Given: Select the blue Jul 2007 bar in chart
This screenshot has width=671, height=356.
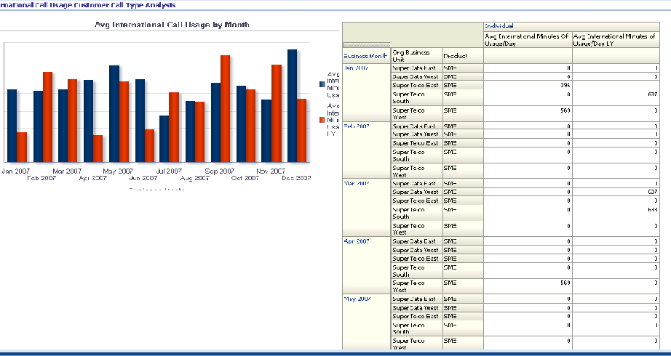Looking at the screenshot, I should (164, 139).
